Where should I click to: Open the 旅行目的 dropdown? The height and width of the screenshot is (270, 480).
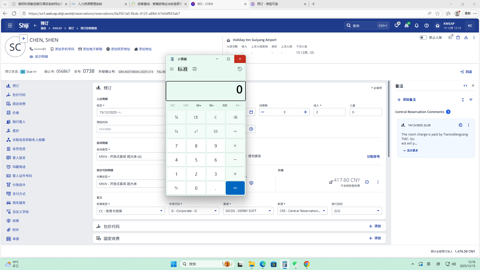(x=356, y=211)
